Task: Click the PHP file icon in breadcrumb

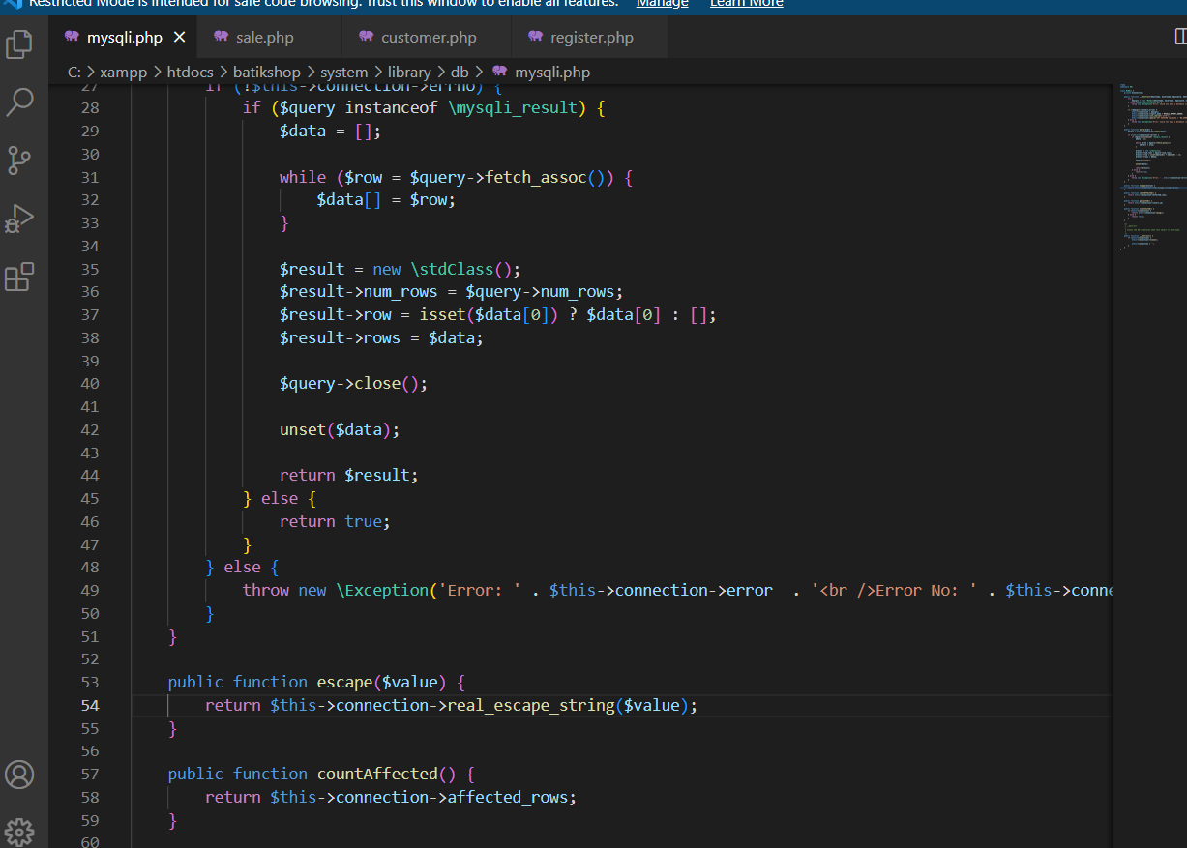Action: pos(499,72)
